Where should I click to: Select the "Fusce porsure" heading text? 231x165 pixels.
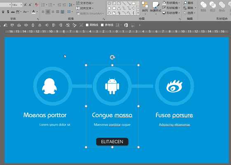(x=174, y=115)
